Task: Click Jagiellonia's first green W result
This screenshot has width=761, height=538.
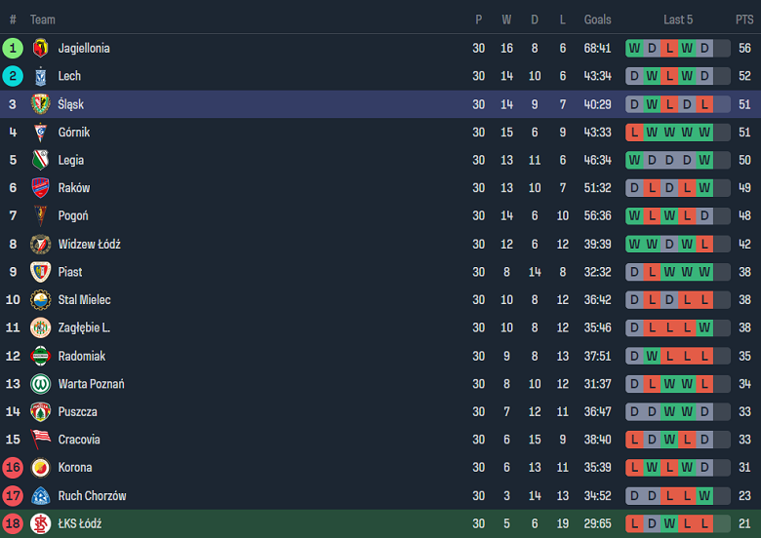Action: click(x=635, y=48)
